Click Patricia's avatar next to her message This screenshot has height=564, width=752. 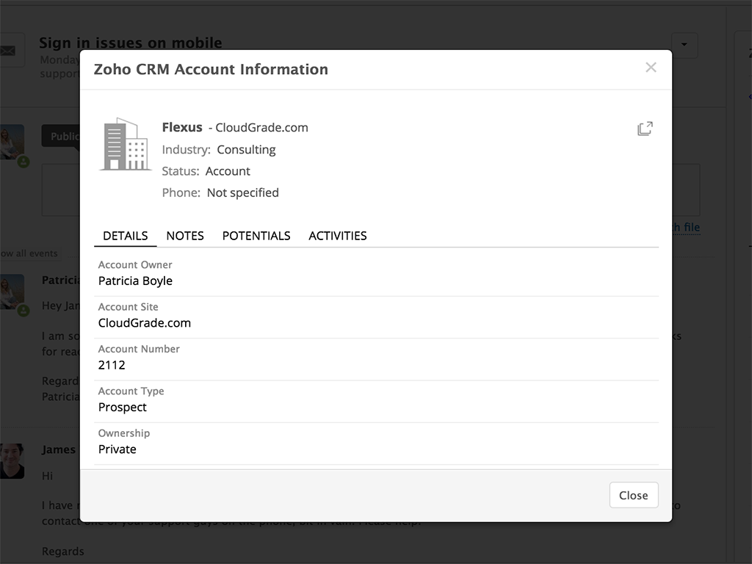pyautogui.click(x=12, y=292)
